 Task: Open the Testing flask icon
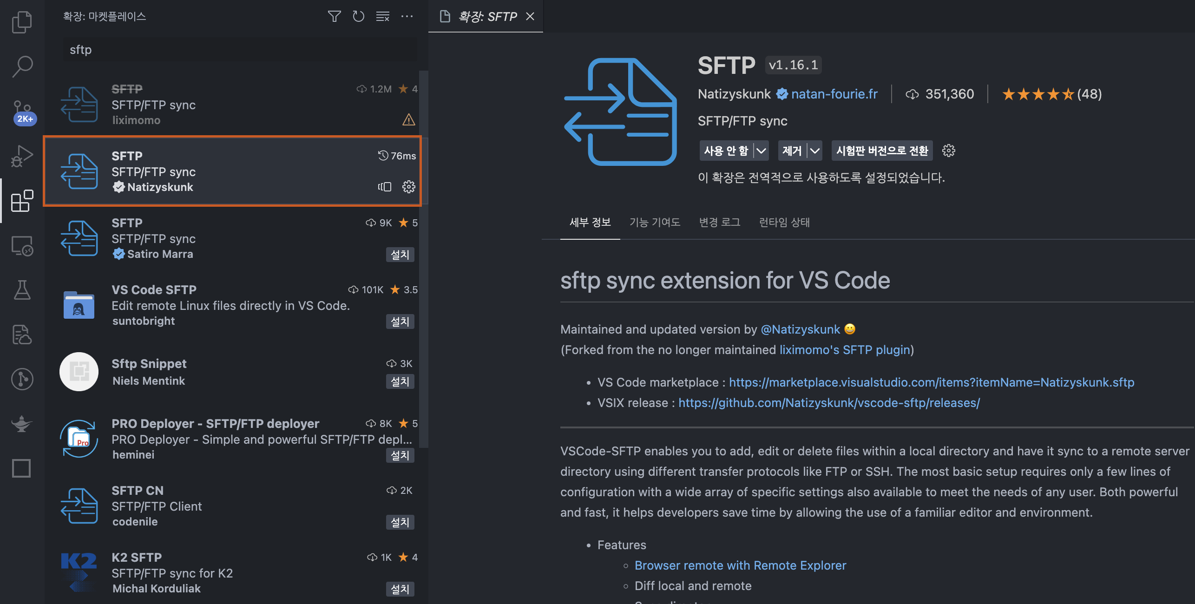[x=22, y=290]
